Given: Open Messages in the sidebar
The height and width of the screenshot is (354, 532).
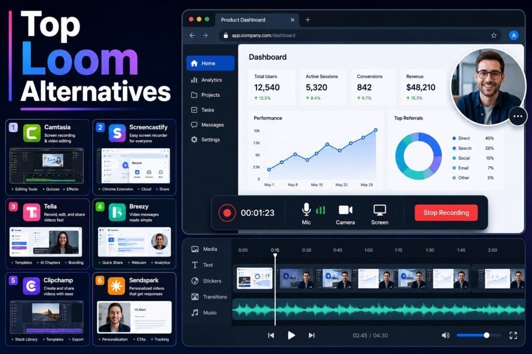Looking at the screenshot, I should 207,125.
